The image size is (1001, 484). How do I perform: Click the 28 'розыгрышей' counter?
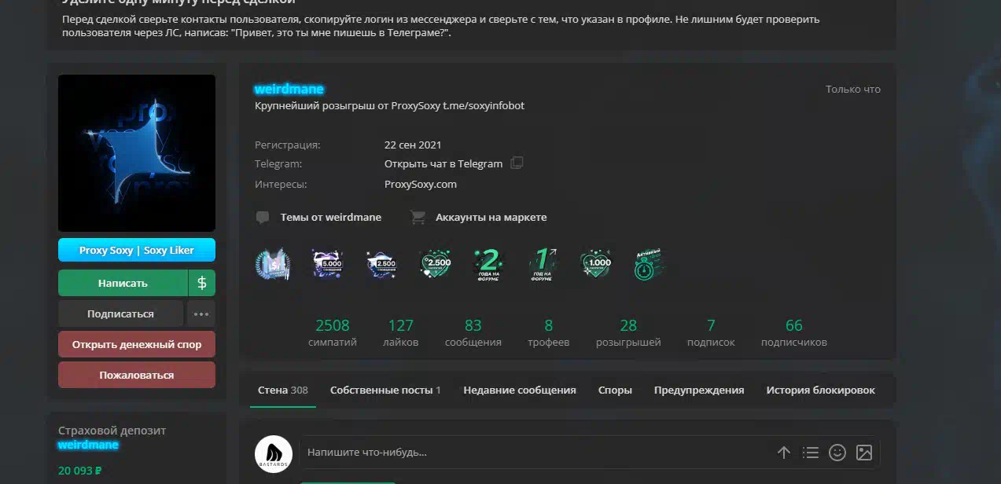pos(628,332)
